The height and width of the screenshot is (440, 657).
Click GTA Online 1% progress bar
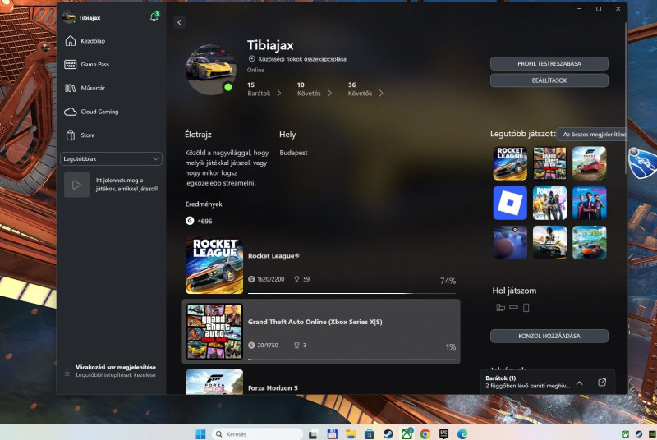352,360
